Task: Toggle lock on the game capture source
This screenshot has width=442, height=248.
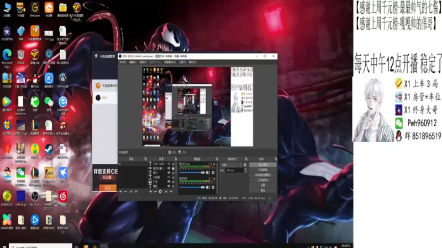Action: (173, 168)
